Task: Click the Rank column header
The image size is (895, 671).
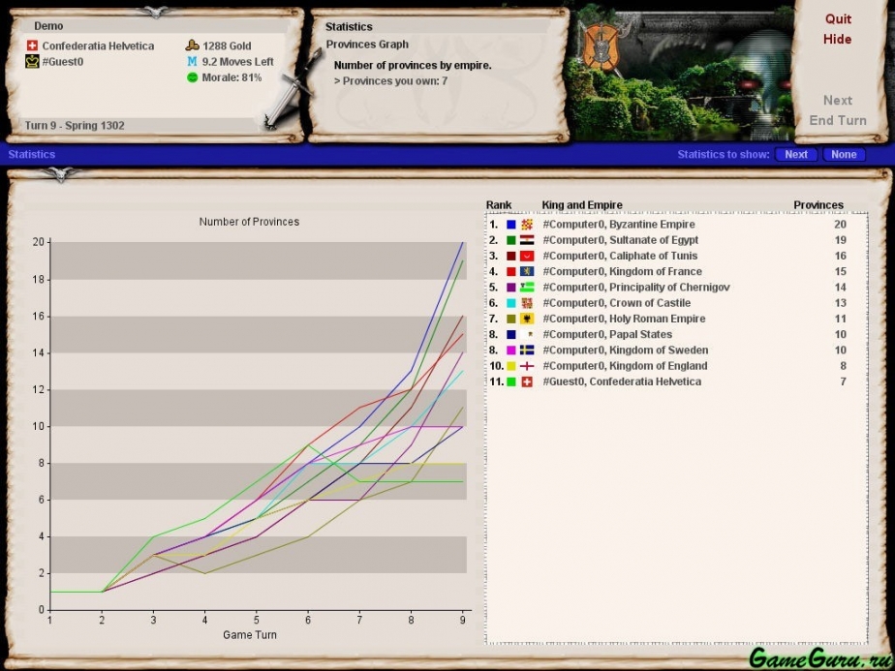Action: coord(499,205)
